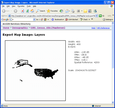Viewport: 115px width, 108px height.
Task: Go to the Home page icon
Action: pos(32,11)
